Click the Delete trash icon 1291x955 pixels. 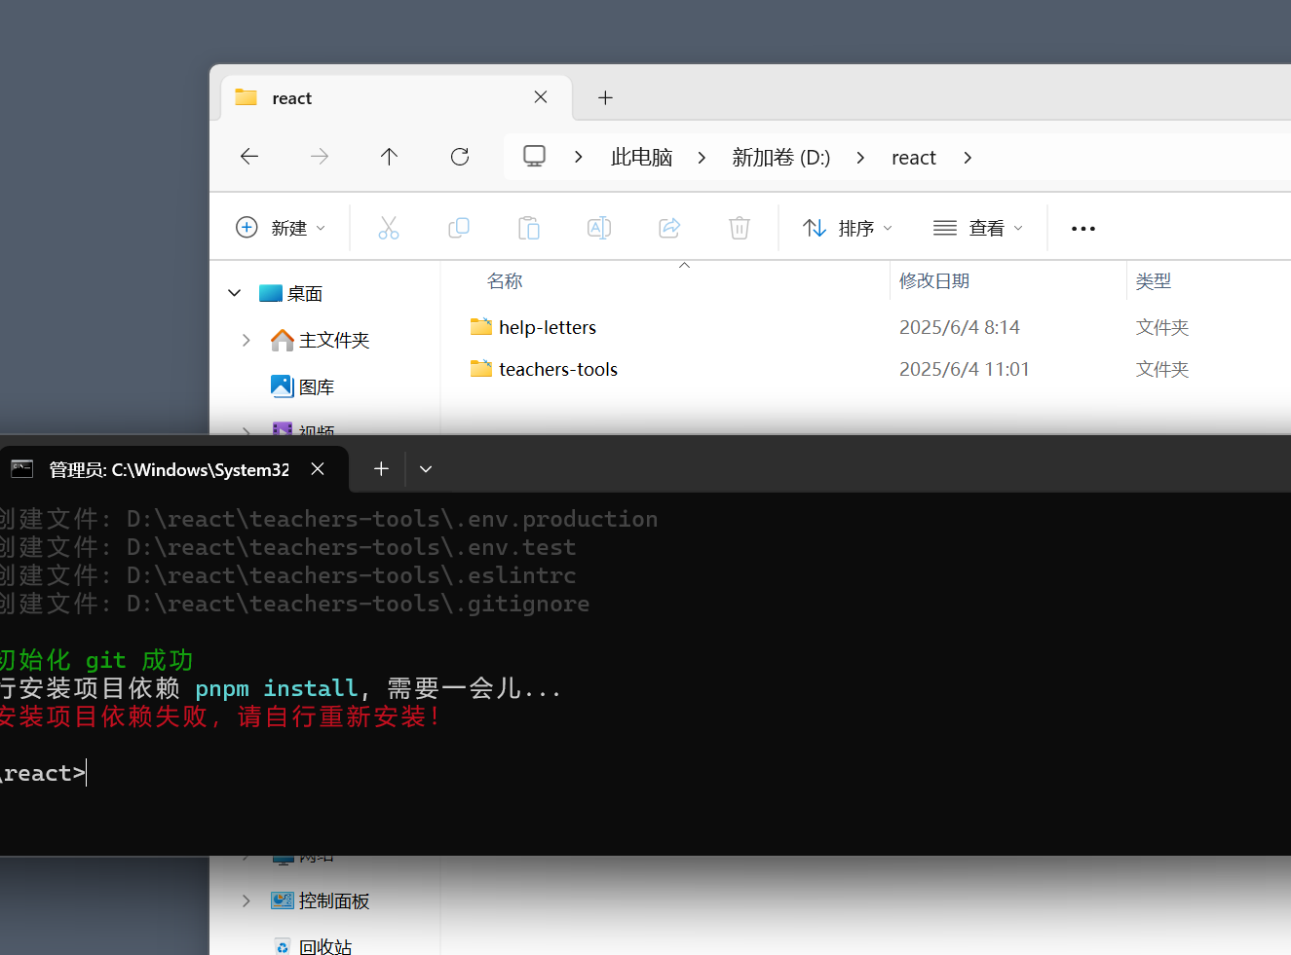click(x=740, y=228)
